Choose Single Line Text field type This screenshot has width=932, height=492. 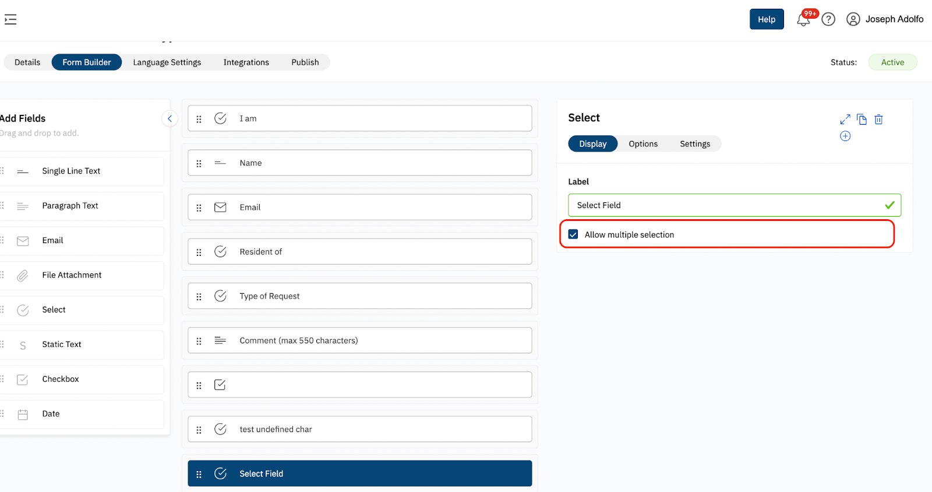pyautogui.click(x=82, y=171)
